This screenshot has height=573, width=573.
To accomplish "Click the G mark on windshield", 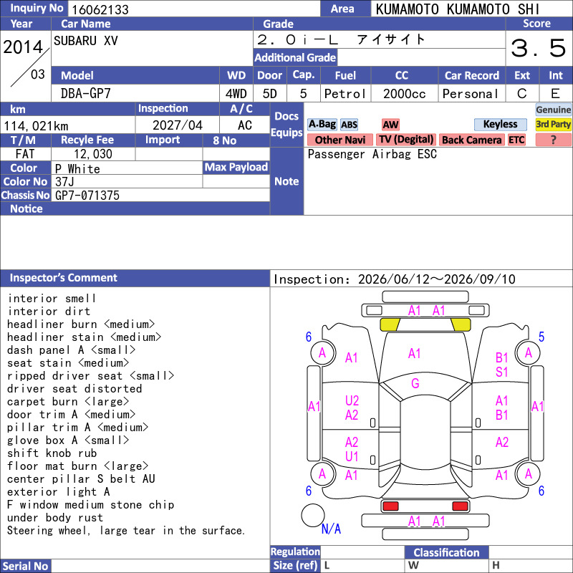I will click(415, 383).
